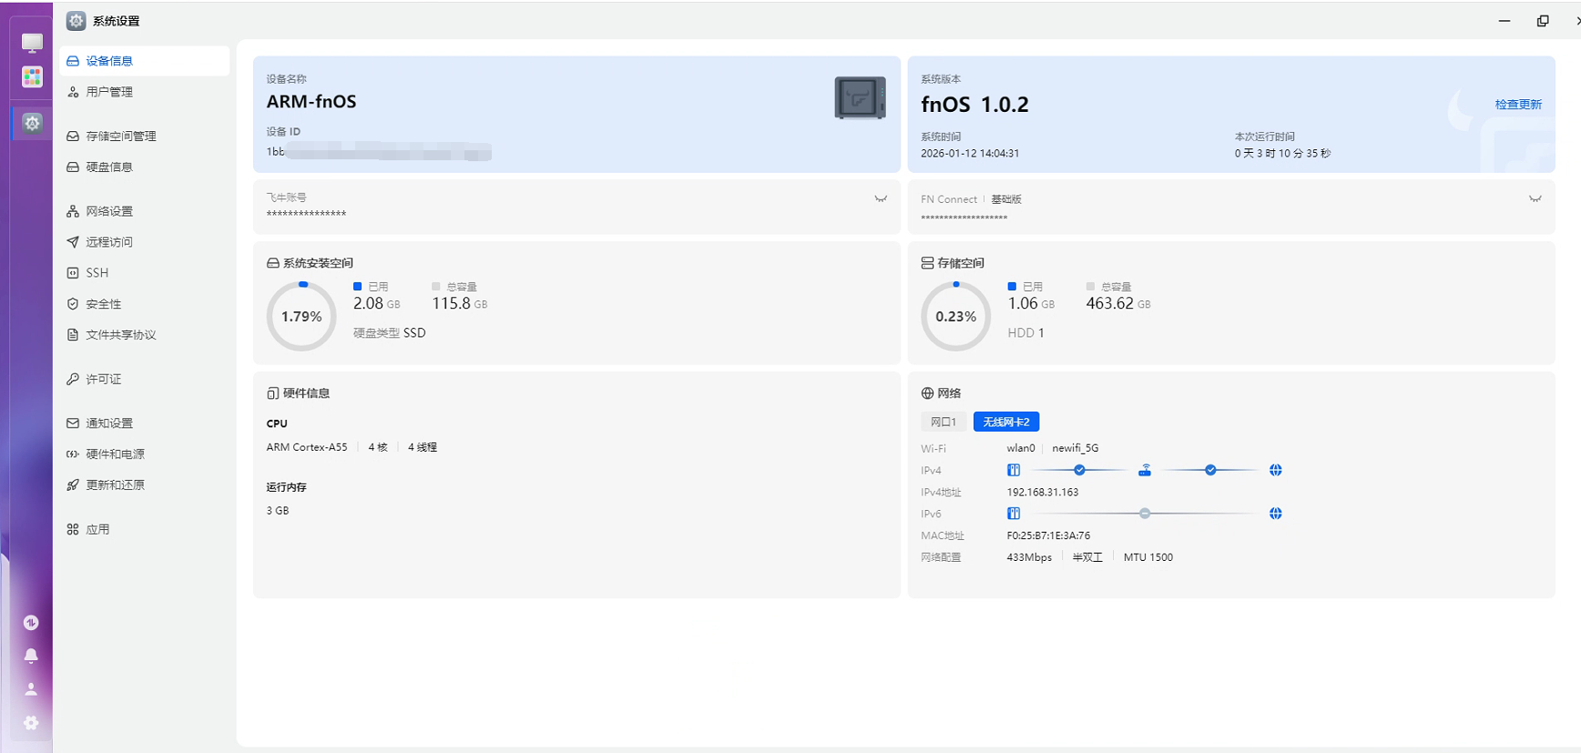The image size is (1581, 753).
Task: Click the Wi-Fi name newifi_5G
Action: pyautogui.click(x=1076, y=449)
